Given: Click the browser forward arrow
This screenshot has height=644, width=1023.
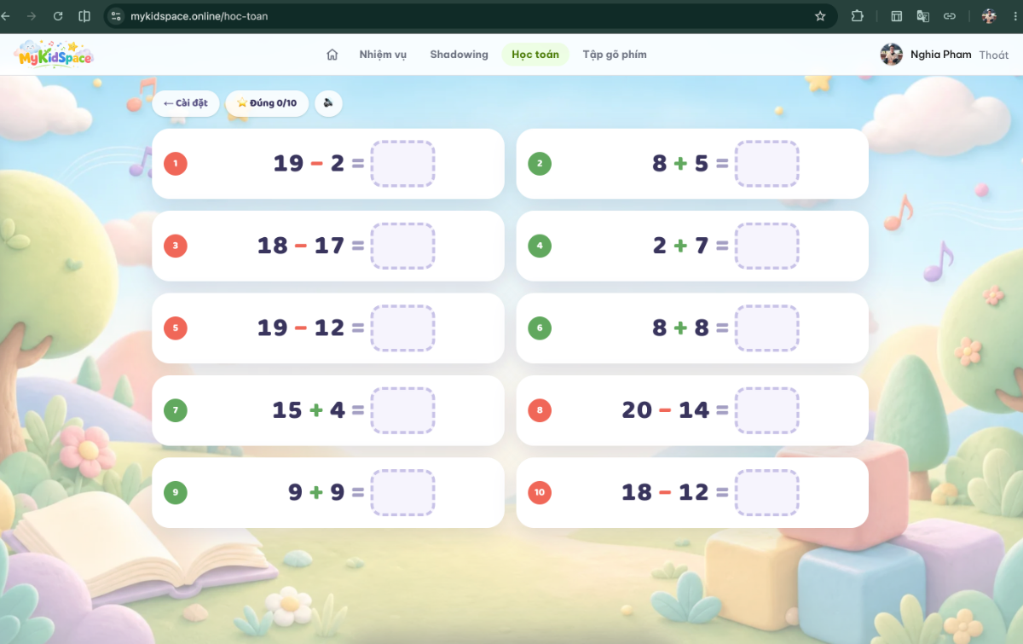Looking at the screenshot, I should tap(32, 16).
